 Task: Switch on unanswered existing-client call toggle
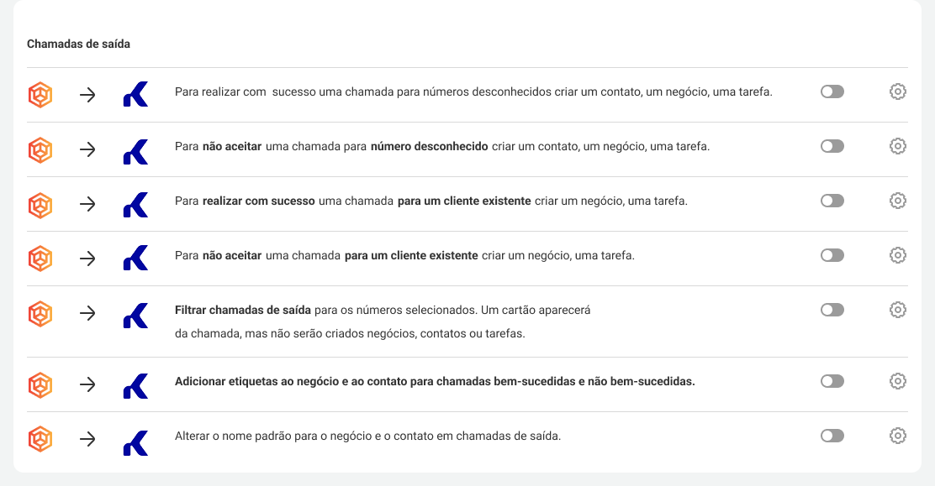tap(832, 255)
